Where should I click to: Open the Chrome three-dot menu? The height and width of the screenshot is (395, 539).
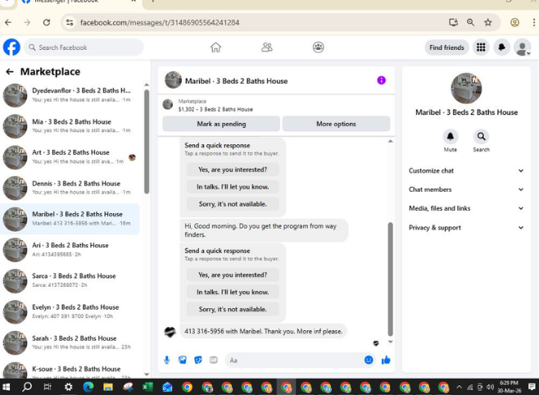pyautogui.click(x=533, y=23)
